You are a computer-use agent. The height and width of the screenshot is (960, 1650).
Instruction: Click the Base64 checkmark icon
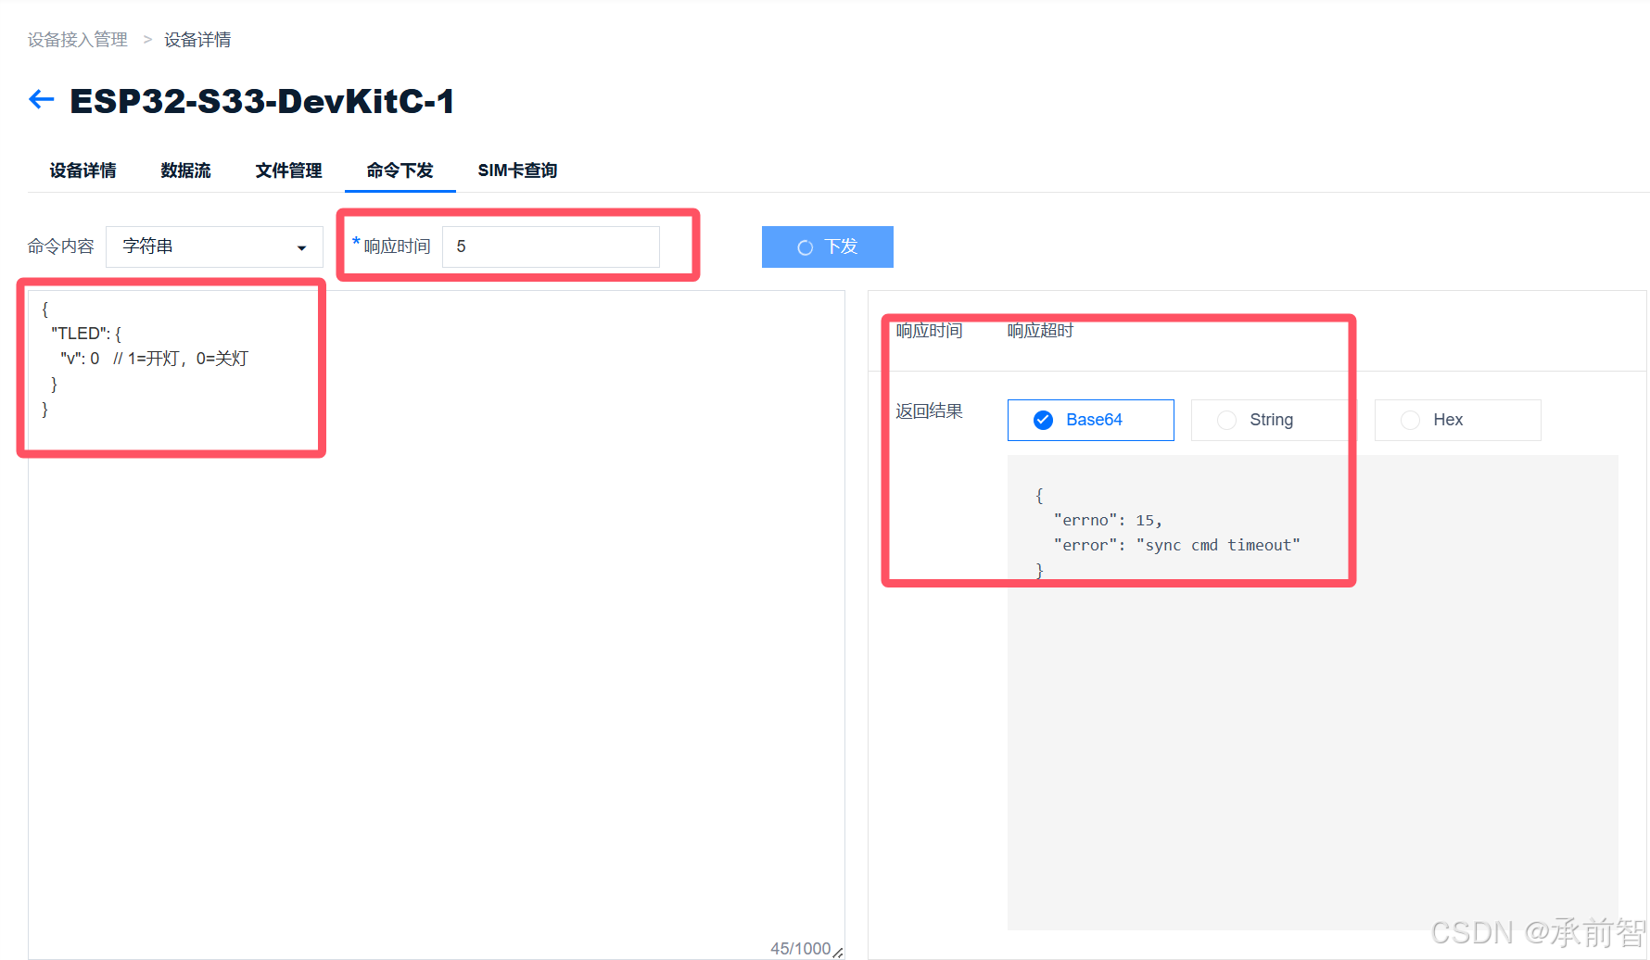pos(1043,420)
